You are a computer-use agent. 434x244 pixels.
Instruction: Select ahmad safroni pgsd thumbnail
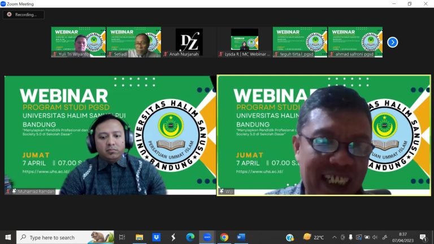point(355,42)
